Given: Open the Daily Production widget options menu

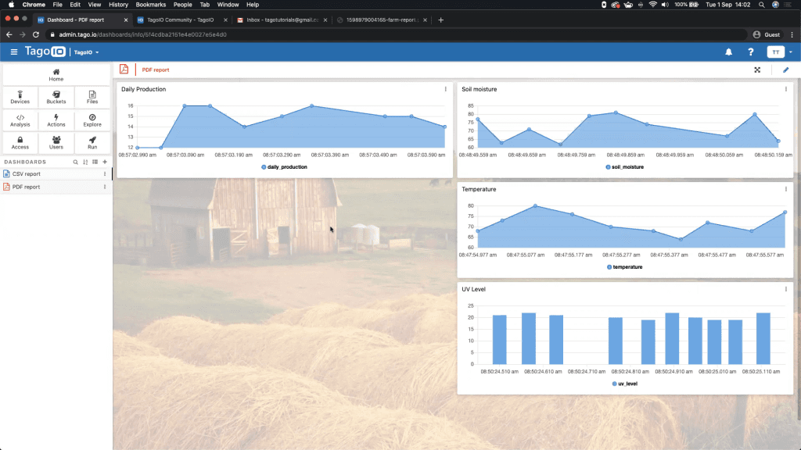Looking at the screenshot, I should (x=446, y=89).
